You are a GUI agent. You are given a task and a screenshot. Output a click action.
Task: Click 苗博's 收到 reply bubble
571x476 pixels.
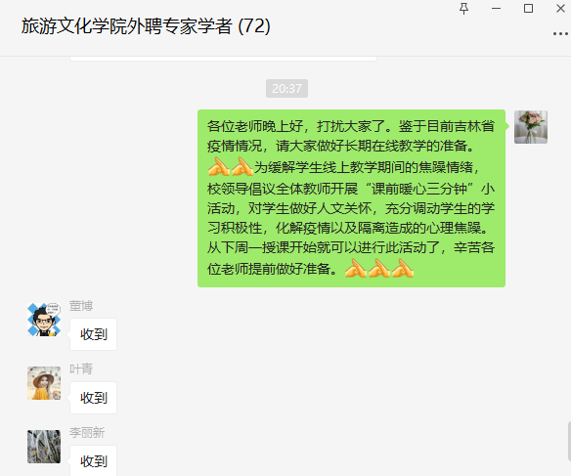[93, 334]
